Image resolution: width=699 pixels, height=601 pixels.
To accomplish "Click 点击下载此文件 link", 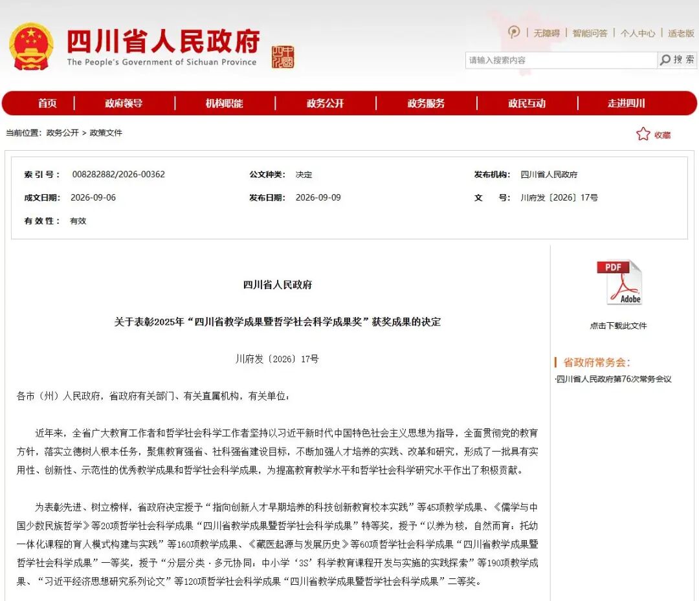I will 618,325.
